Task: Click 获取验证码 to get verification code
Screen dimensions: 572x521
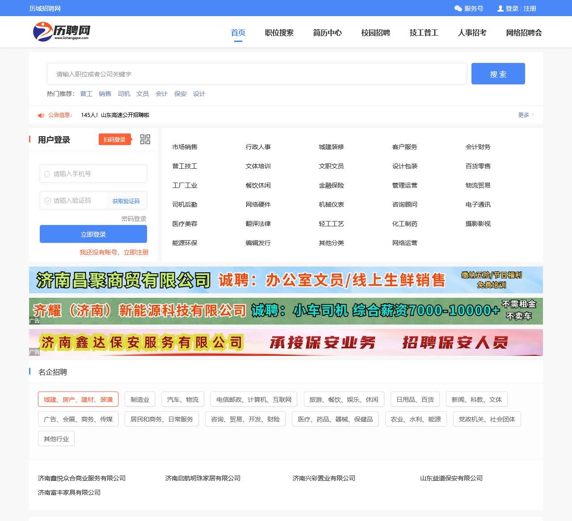Action: (x=127, y=200)
